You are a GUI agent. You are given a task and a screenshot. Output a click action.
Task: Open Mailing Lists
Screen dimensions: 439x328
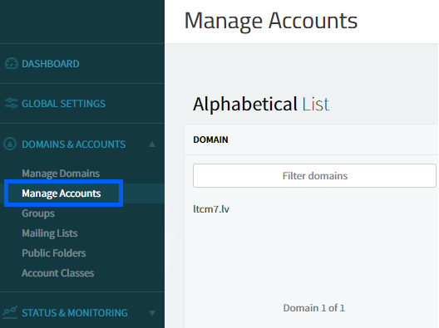(50, 233)
